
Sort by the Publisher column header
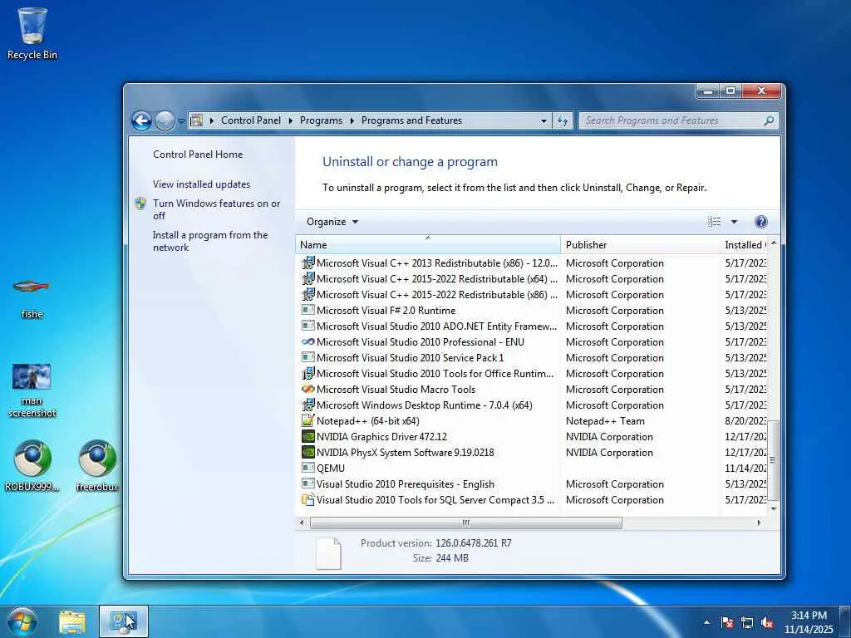pos(641,245)
